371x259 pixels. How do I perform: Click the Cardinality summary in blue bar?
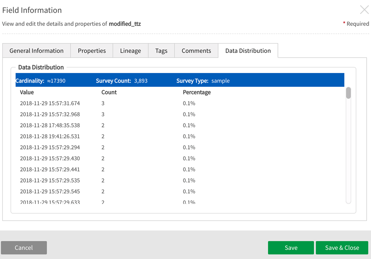[x=41, y=81]
